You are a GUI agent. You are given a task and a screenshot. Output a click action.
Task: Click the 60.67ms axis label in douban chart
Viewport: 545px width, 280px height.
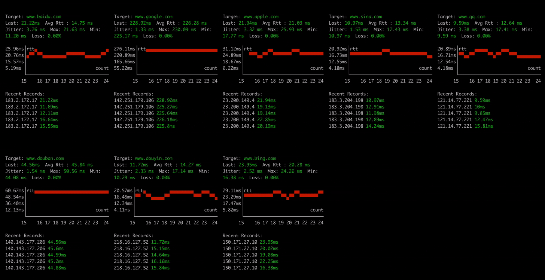(x=15, y=191)
